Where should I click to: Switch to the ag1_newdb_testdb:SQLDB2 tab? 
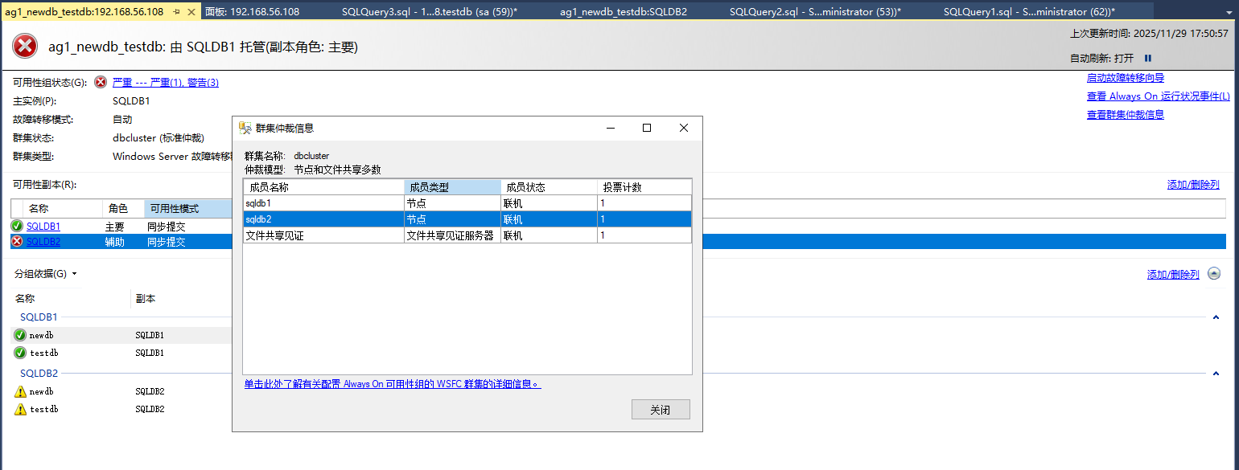tap(624, 12)
